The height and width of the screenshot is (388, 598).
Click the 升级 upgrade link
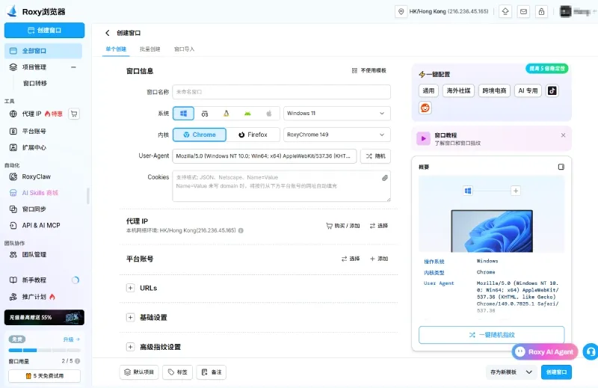(x=71, y=339)
